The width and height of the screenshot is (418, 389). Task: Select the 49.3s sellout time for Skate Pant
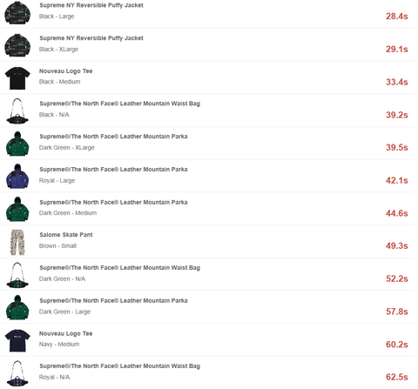click(397, 246)
